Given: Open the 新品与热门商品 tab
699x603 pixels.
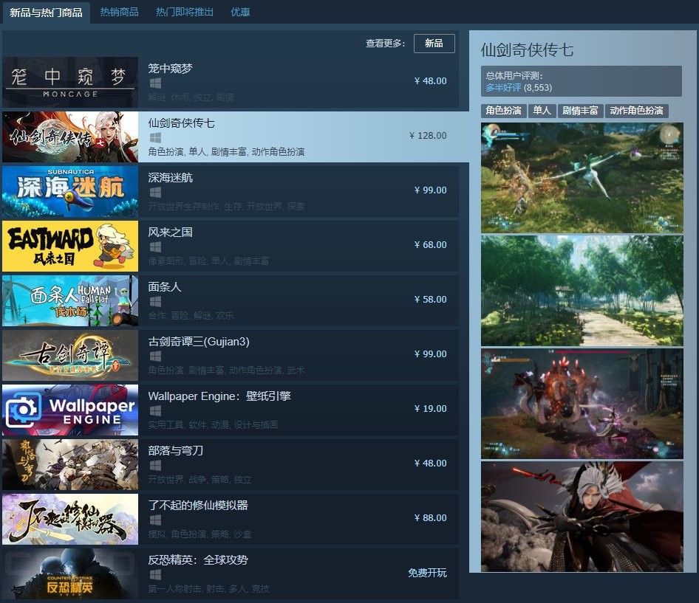Looking at the screenshot, I should [x=46, y=13].
